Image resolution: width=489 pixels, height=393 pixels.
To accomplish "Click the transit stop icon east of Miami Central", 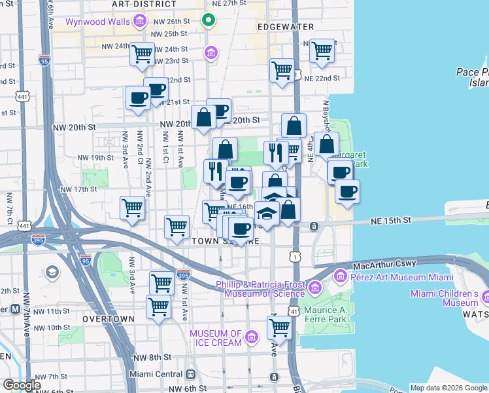I will click(274, 377).
